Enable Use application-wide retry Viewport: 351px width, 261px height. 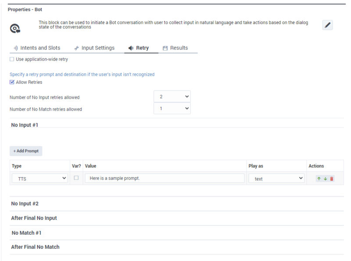pyautogui.click(x=12, y=59)
